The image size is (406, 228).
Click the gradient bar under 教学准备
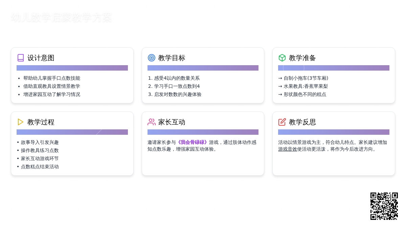pos(334,68)
